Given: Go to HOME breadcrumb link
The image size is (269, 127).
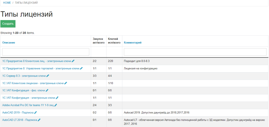Looking at the screenshot, I should [x=7, y=3].
